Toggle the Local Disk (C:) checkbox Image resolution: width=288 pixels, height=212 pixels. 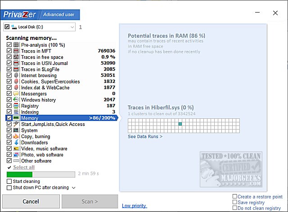point(7,27)
